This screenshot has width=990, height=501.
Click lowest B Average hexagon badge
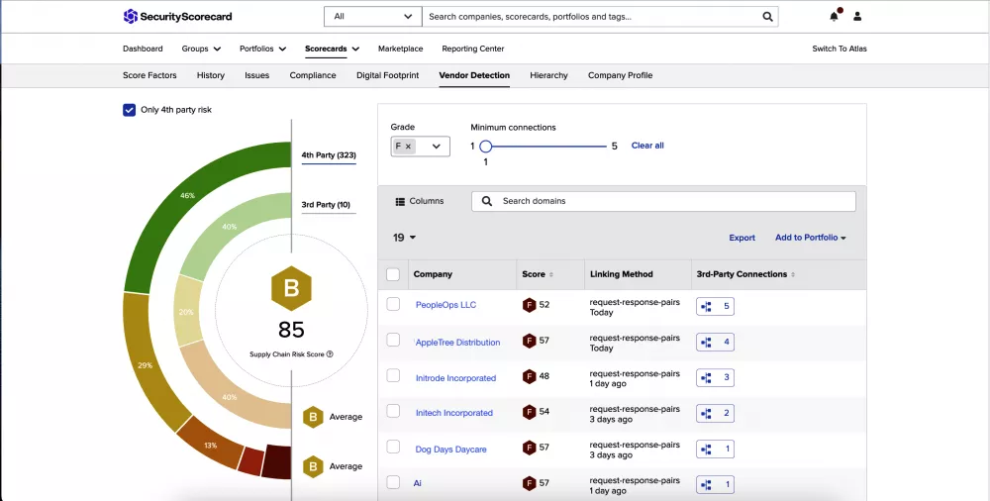(313, 466)
